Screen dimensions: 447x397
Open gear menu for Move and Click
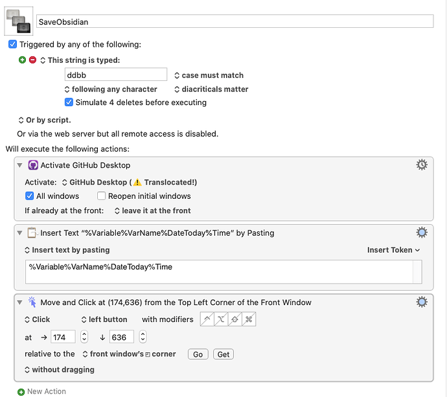pos(422,302)
